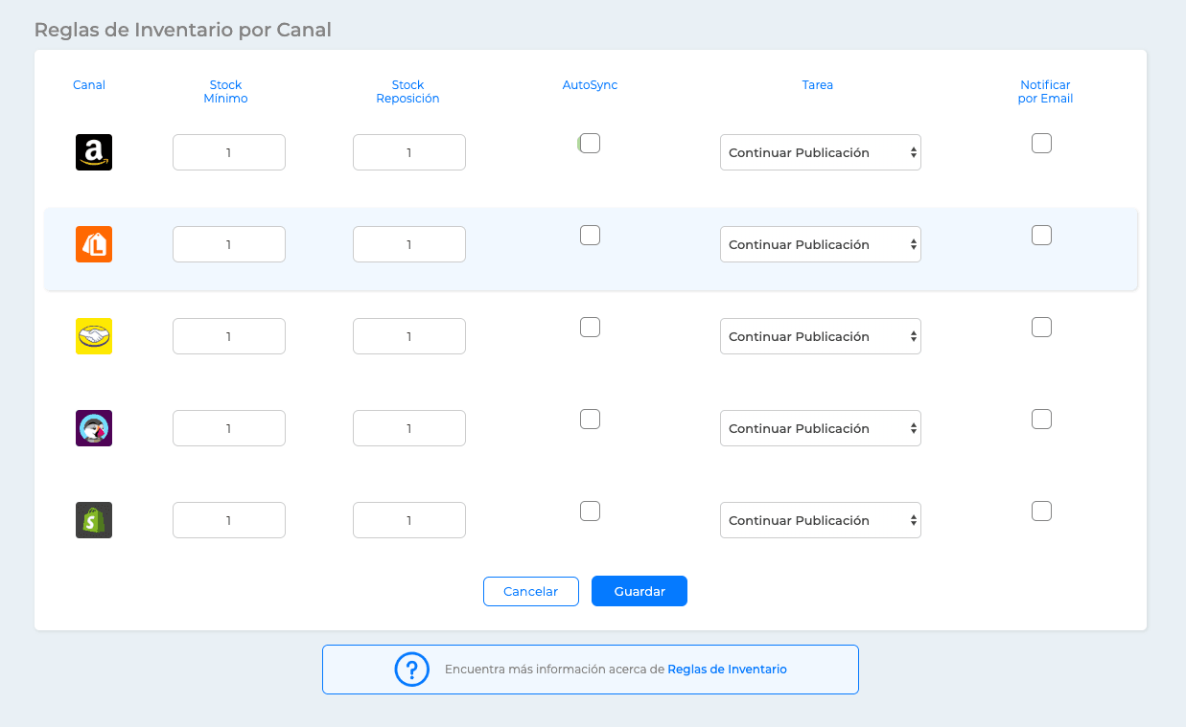Focus the Stock Reposición field for Amazon
Screen dimensions: 1186x727
(409, 152)
